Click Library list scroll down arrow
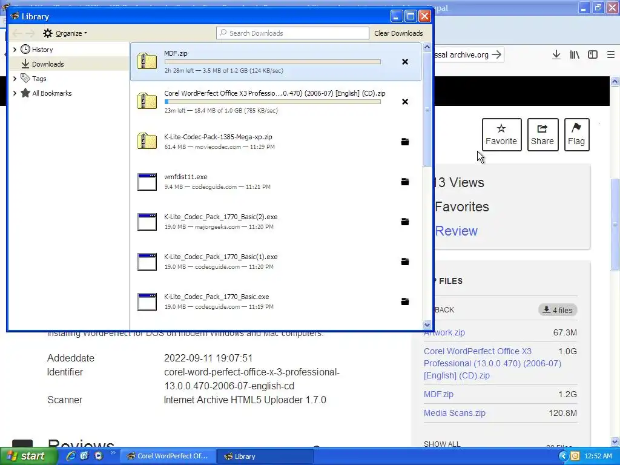This screenshot has height=465, width=620. click(x=427, y=325)
